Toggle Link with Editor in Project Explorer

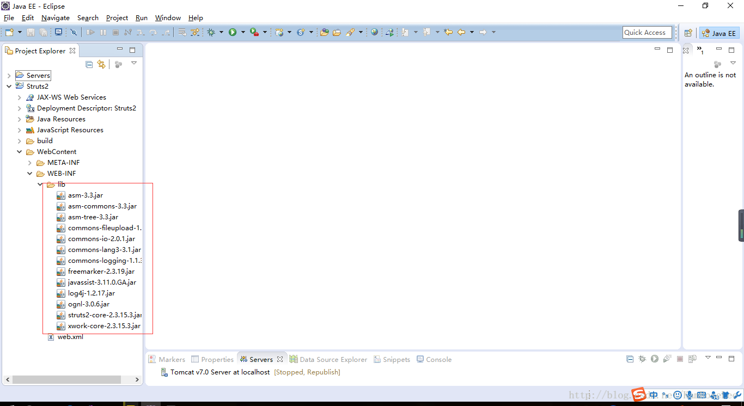[101, 64]
